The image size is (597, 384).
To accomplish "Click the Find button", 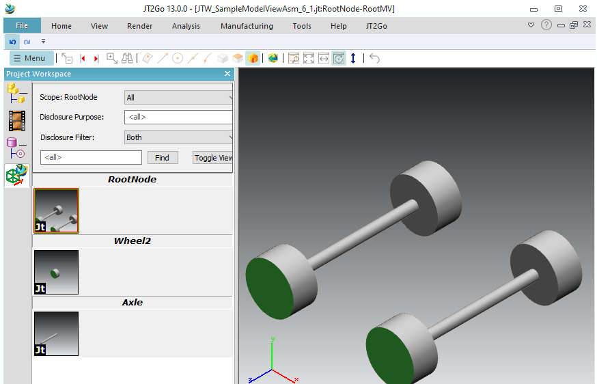I will (x=162, y=158).
